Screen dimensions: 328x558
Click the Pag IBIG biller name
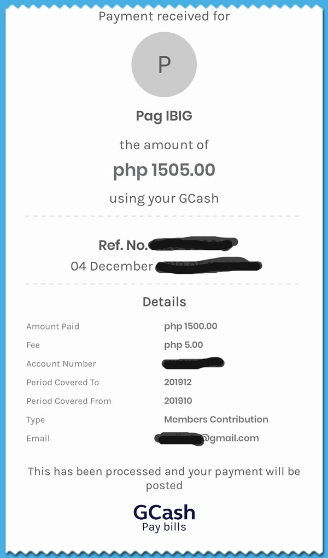tap(164, 116)
